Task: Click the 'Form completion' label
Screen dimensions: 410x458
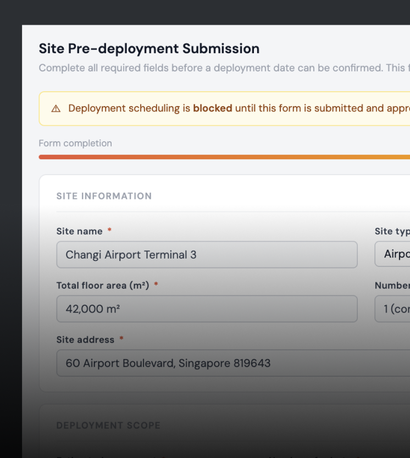Action: click(75, 143)
